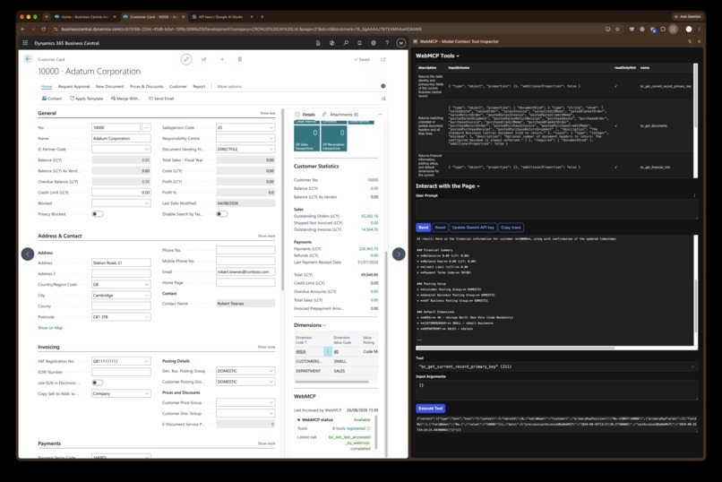This screenshot has width=722, height=482.
Task: Reload the browser page
Action: click(44, 29)
